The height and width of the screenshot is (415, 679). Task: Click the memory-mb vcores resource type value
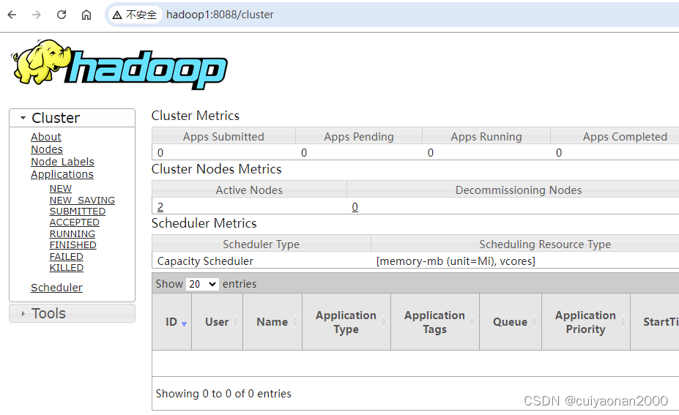coord(456,261)
